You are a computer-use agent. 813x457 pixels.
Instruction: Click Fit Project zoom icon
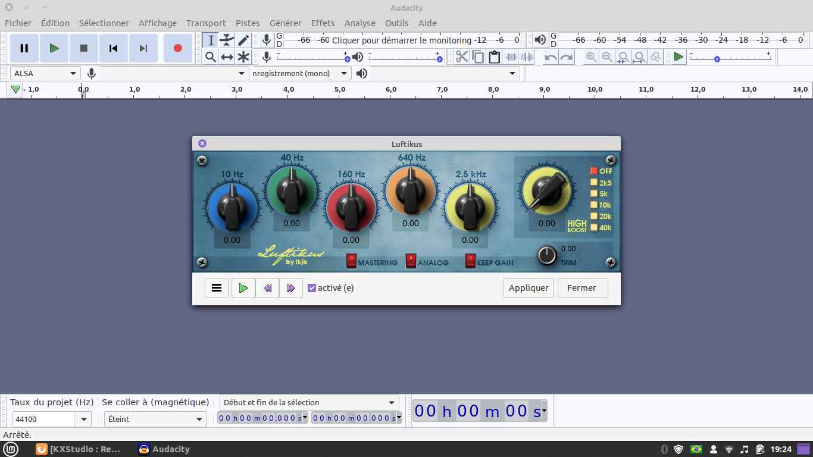tap(639, 57)
